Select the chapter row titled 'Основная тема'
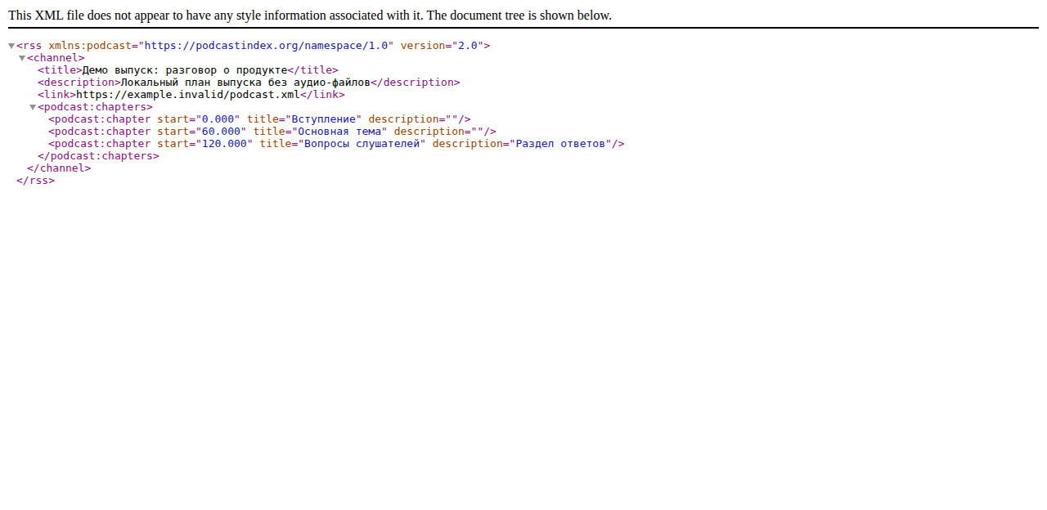The width and height of the screenshot is (1047, 510). (272, 132)
